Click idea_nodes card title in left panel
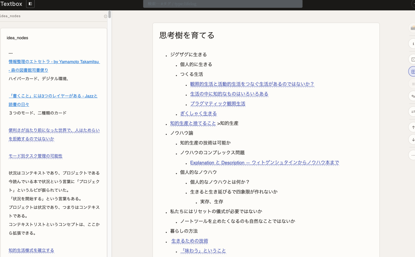This screenshot has height=257, width=415. tap(17, 38)
